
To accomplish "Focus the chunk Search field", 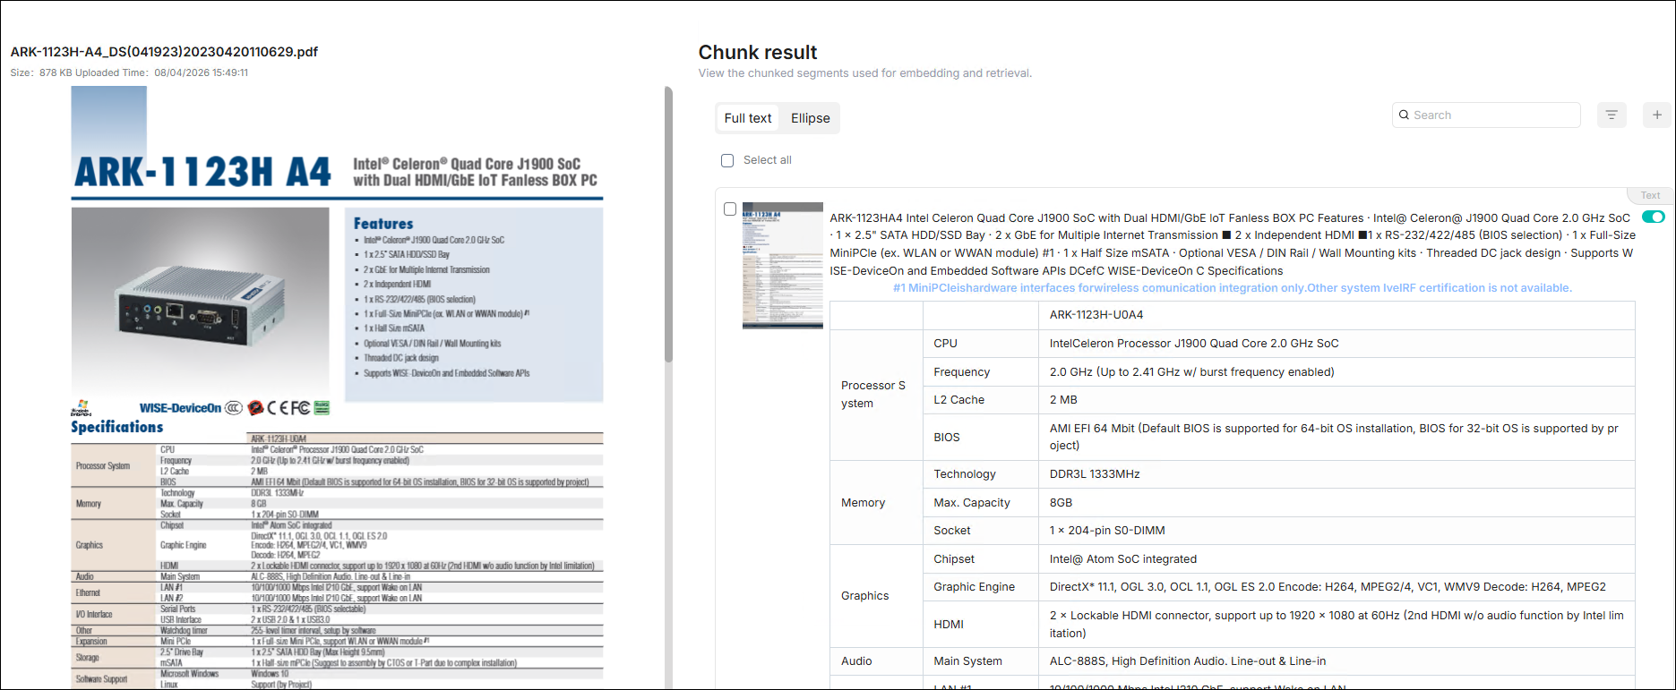I will tap(1486, 115).
